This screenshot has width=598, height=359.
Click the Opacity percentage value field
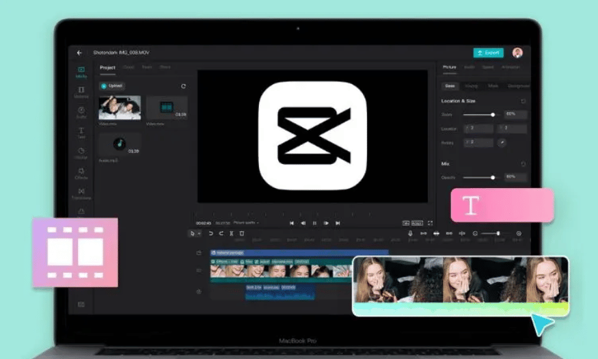pyautogui.click(x=515, y=177)
